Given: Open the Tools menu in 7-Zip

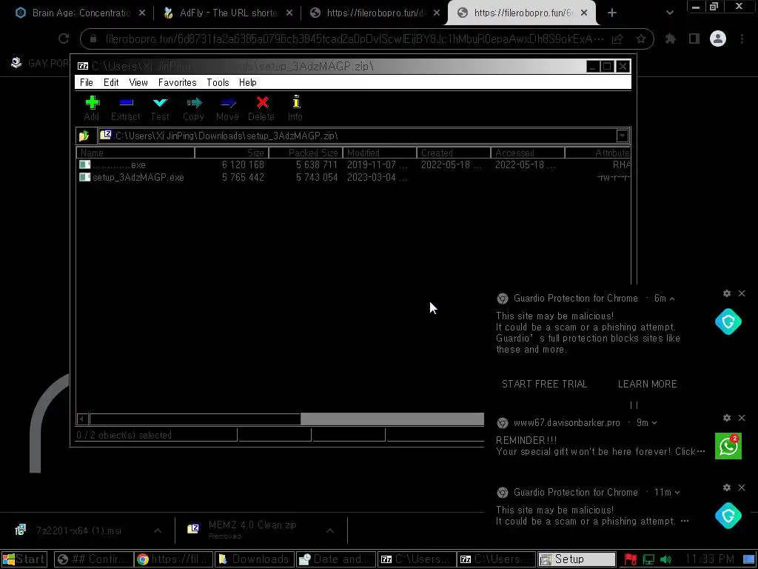Looking at the screenshot, I should point(218,83).
